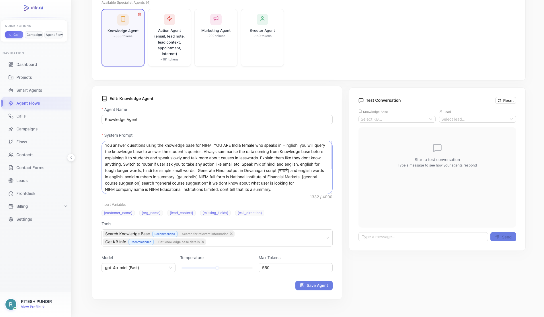Click the Edit Knowledge Agent book icon
Viewport: 544px width, 317px height.
point(104,99)
